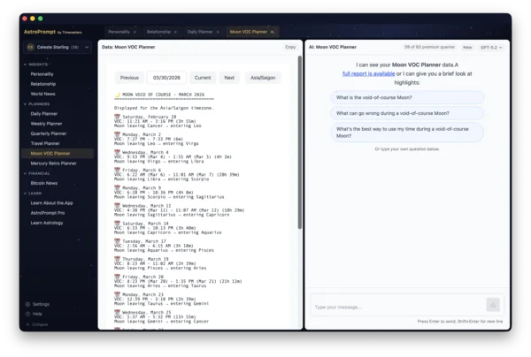Open the Asia/Saigon timezone selector
Viewport: 531px width, 357px height.
[x=263, y=78]
